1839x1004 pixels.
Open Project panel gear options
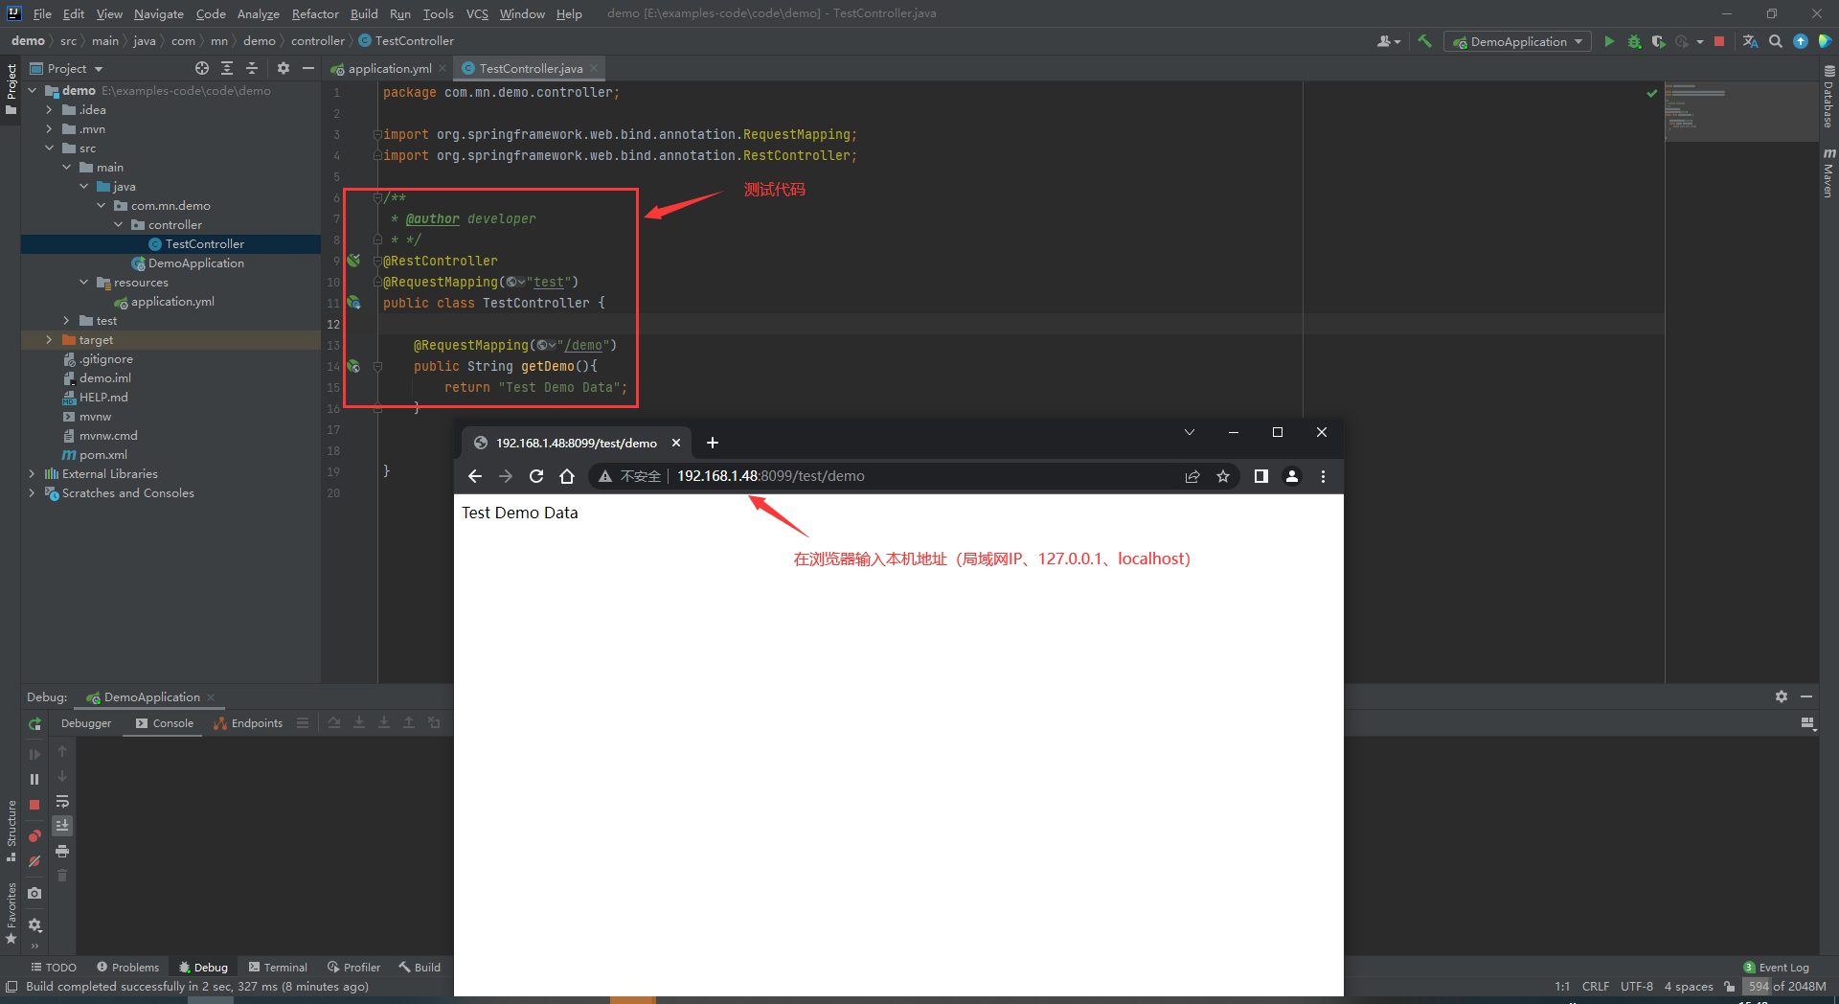284,68
